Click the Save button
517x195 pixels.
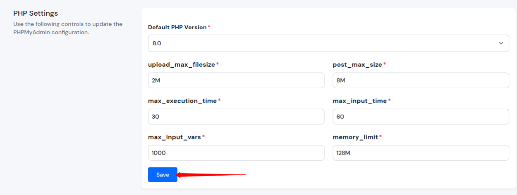coord(163,175)
